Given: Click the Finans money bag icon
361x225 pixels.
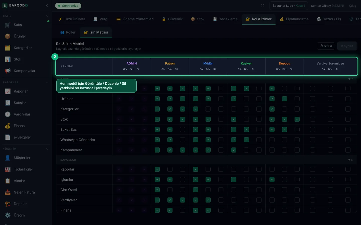Looking at the screenshot, I should click(x=8, y=126).
